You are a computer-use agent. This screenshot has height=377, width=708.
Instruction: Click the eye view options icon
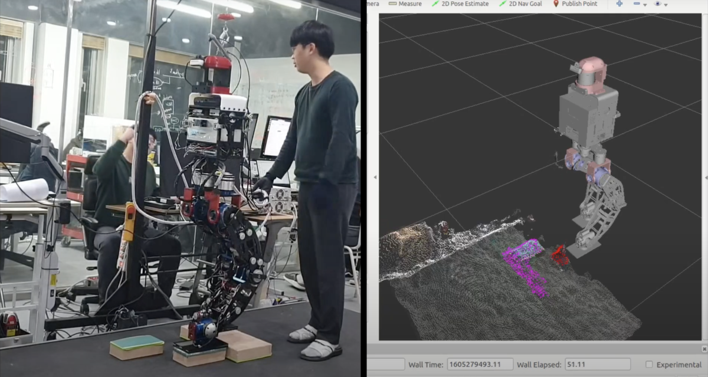pos(657,4)
